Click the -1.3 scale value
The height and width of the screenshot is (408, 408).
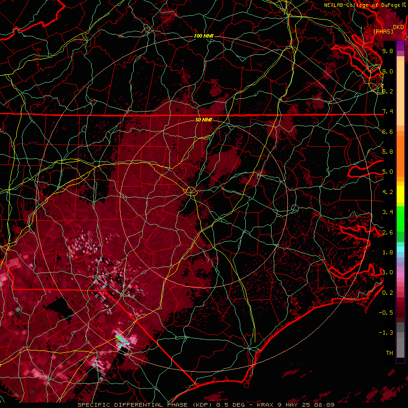point(386,333)
